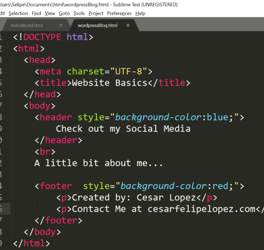Click the 'red' value in footer style
The height and width of the screenshot is (250, 264).
(220, 186)
